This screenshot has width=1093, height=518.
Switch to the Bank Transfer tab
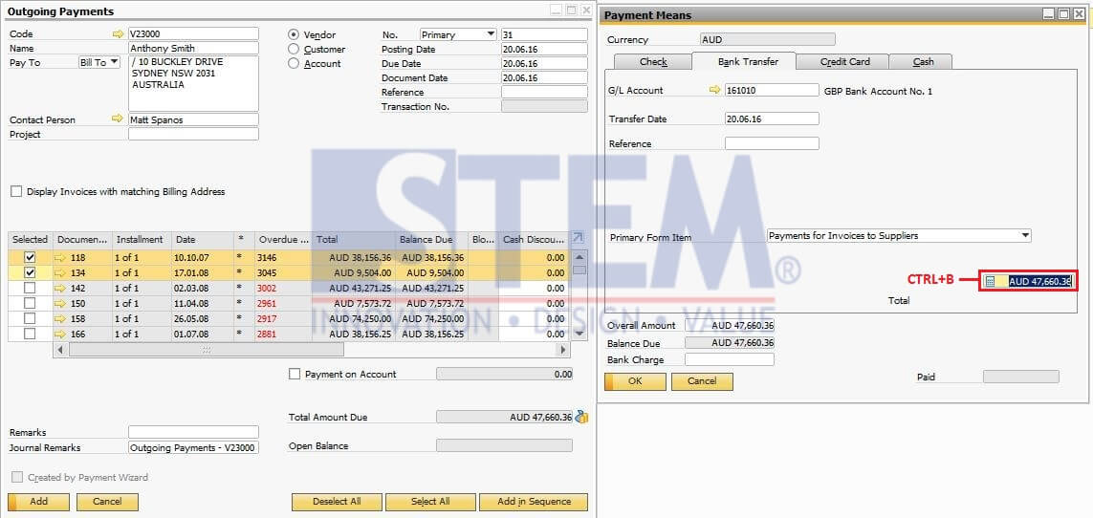click(745, 61)
